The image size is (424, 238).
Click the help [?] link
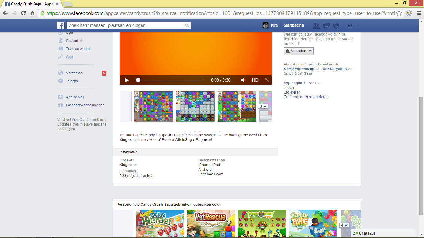coord(298,44)
